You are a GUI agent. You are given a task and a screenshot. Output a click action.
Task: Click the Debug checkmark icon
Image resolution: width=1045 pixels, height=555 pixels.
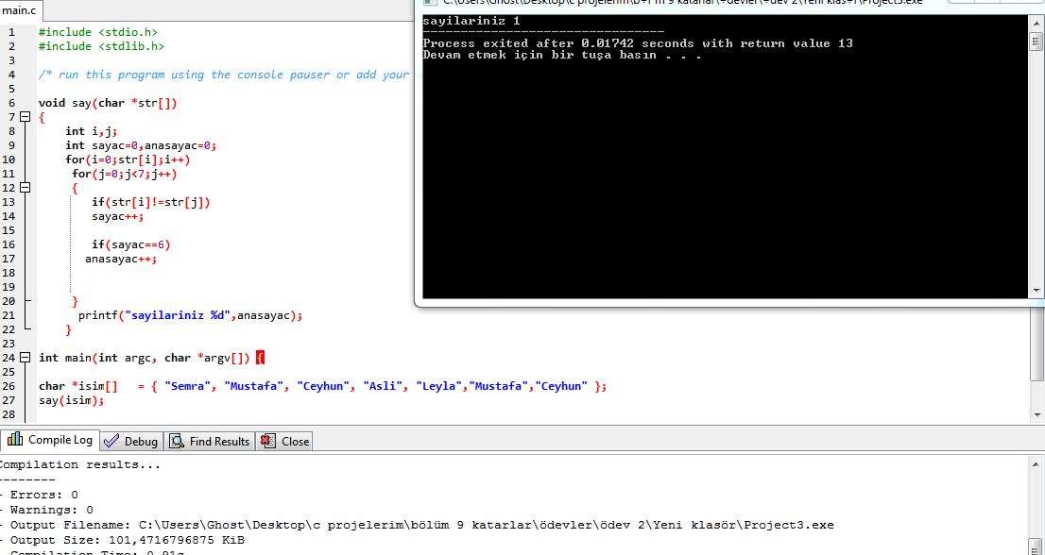click(x=111, y=441)
